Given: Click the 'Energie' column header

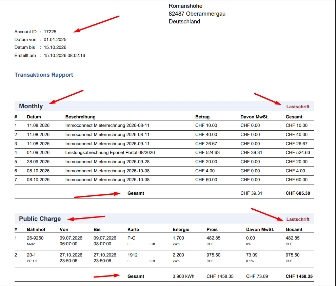Looking at the screenshot, I should (x=181, y=229).
